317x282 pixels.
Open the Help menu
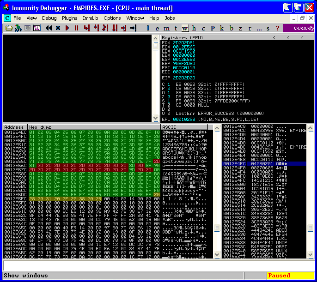click(154, 18)
